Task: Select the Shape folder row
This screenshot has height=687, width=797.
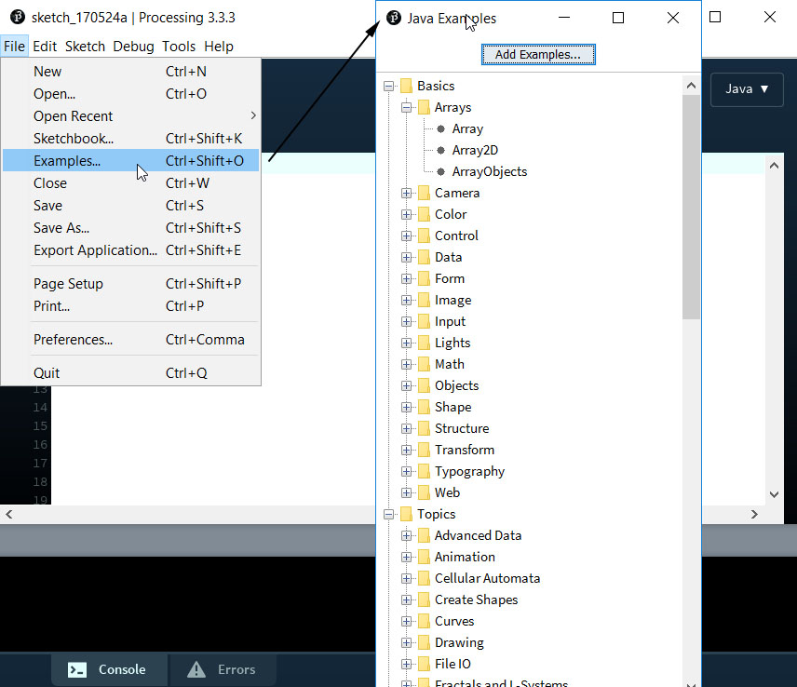Action: (x=453, y=407)
